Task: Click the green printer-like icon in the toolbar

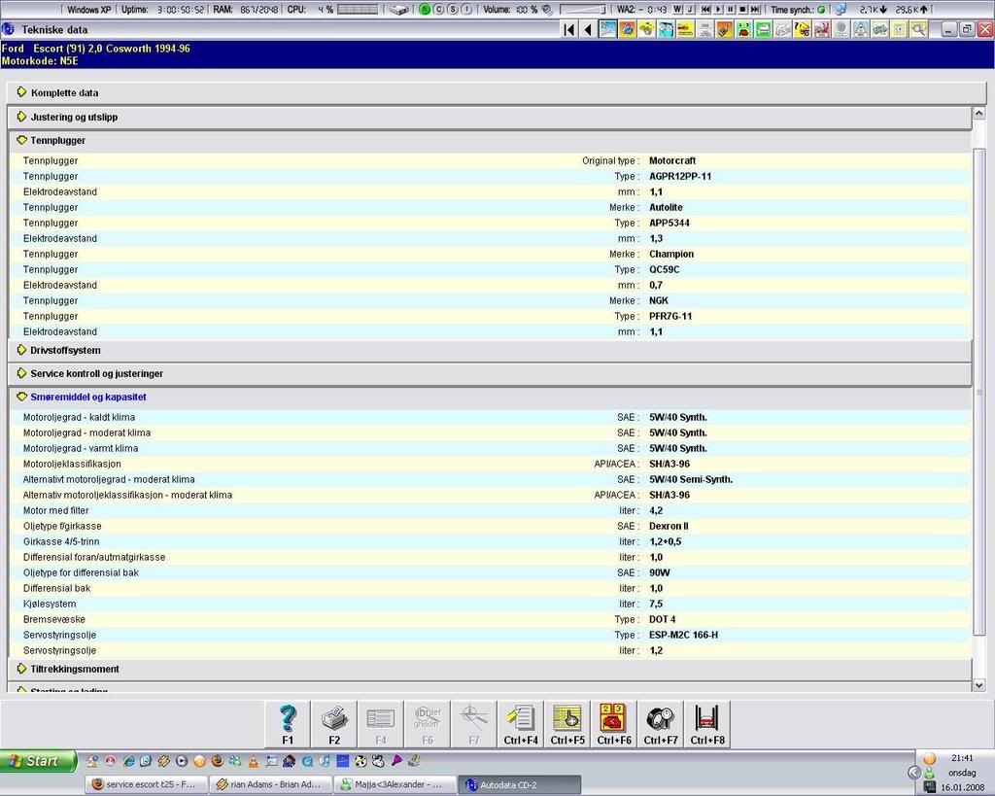Action: coord(764,29)
